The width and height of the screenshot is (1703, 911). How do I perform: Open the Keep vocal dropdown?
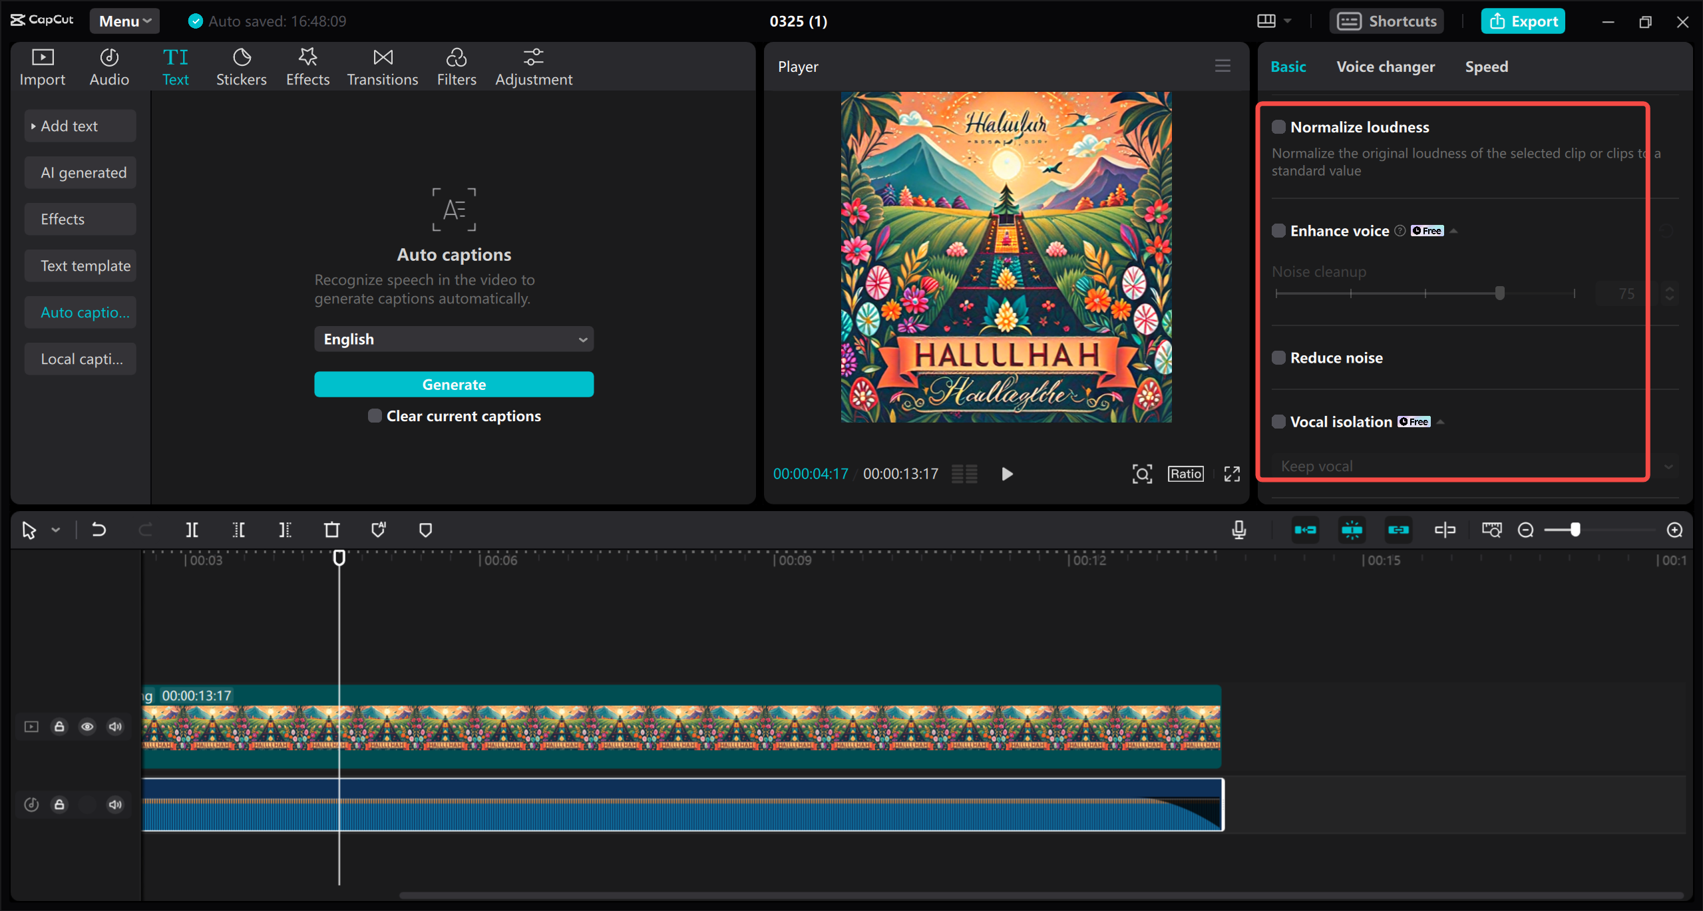point(1475,466)
